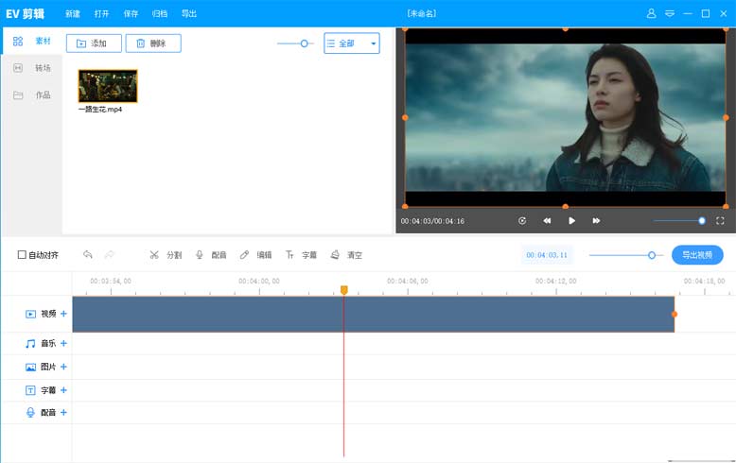
Task: Click the 清空 (clear) eraser tool
Action: pos(346,255)
